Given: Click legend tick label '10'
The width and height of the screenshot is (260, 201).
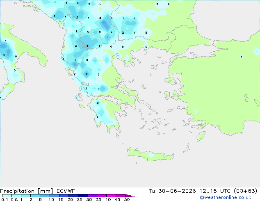Looking at the screenshot, I should (x=51, y=199).
